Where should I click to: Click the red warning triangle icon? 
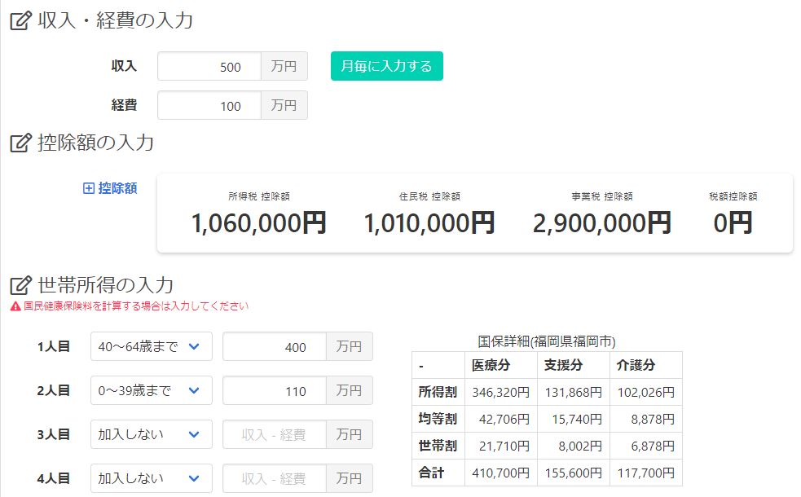pyautogui.click(x=15, y=306)
